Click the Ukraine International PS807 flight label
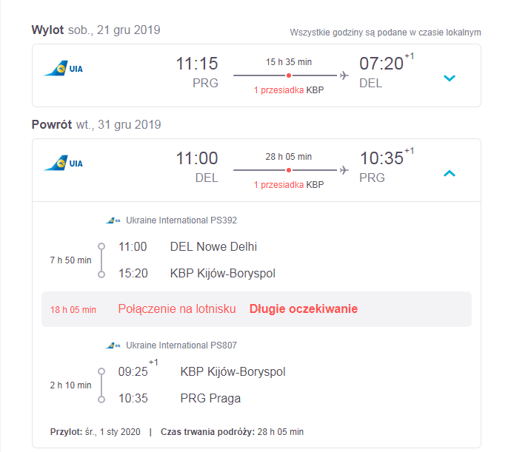 pos(181,345)
